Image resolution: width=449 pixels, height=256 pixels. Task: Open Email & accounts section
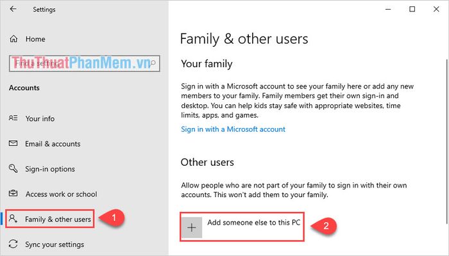point(53,144)
